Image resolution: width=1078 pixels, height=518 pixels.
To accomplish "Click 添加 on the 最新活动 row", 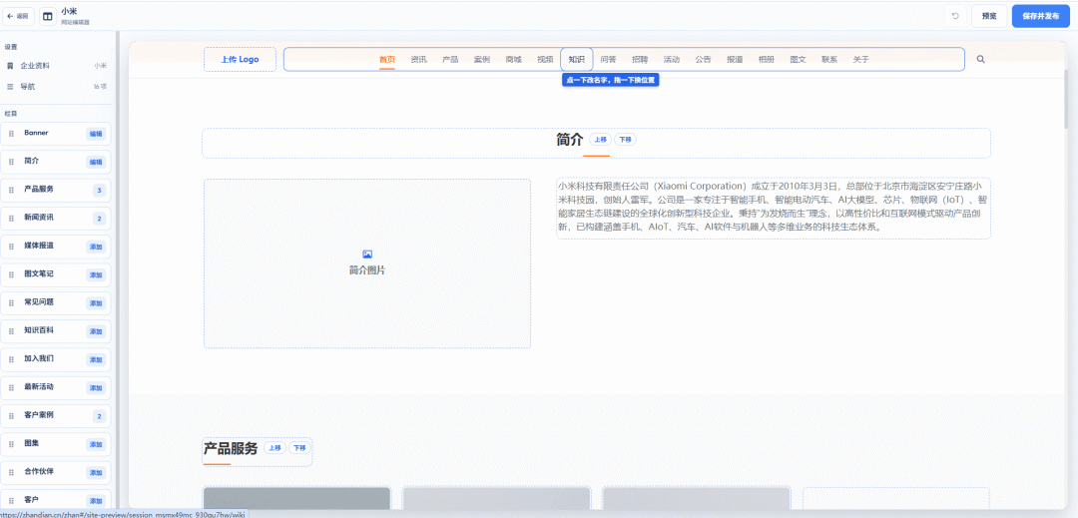I will 95,387.
